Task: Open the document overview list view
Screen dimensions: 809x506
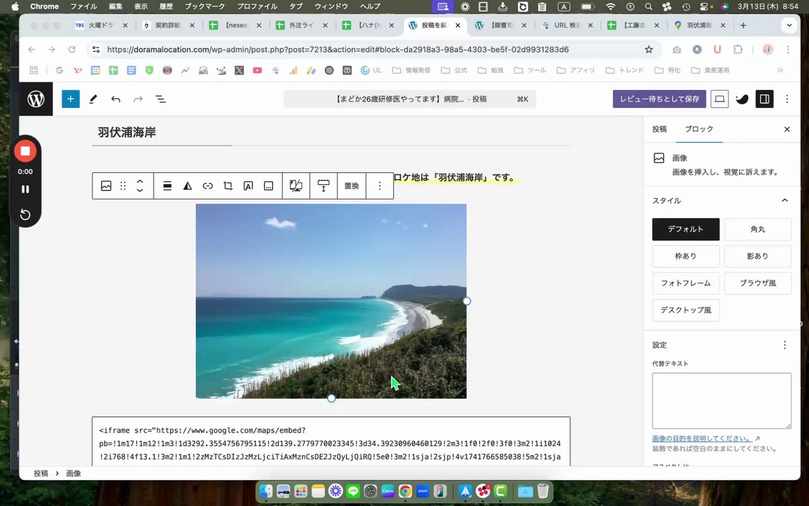Action: 161,99
